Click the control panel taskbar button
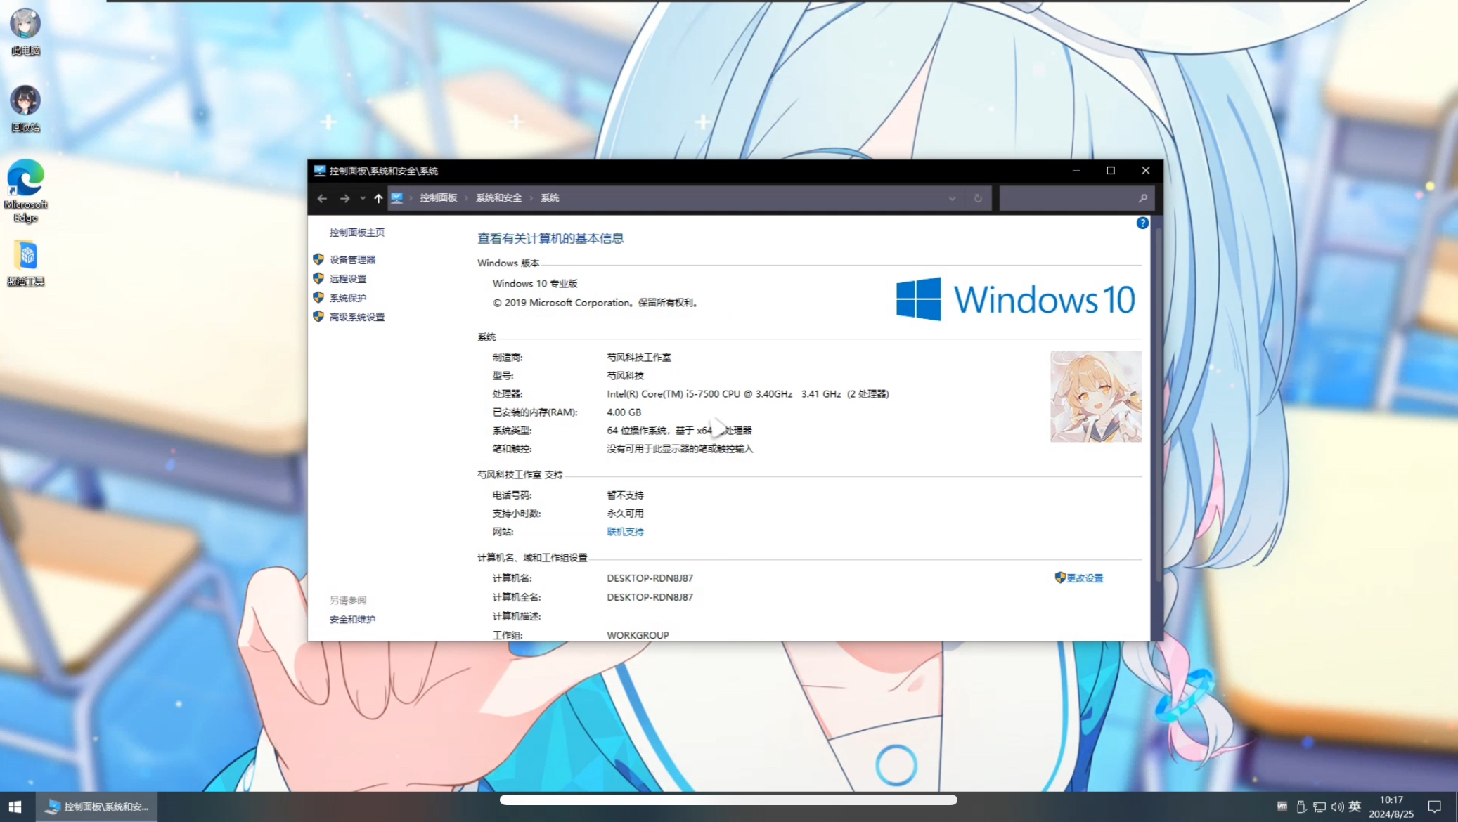Image resolution: width=1458 pixels, height=822 pixels. tap(97, 807)
